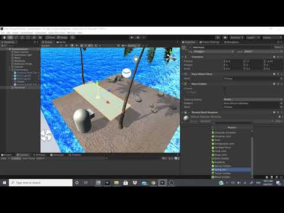Open the Layers dropdown
Image resolution: width=284 pixels, height=213 pixels.
(x=253, y=37)
